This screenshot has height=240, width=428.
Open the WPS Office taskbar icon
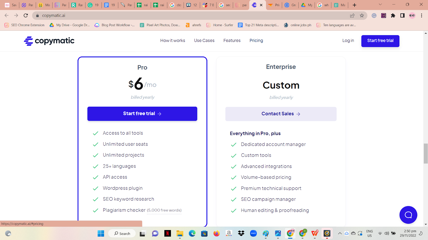coord(315,234)
